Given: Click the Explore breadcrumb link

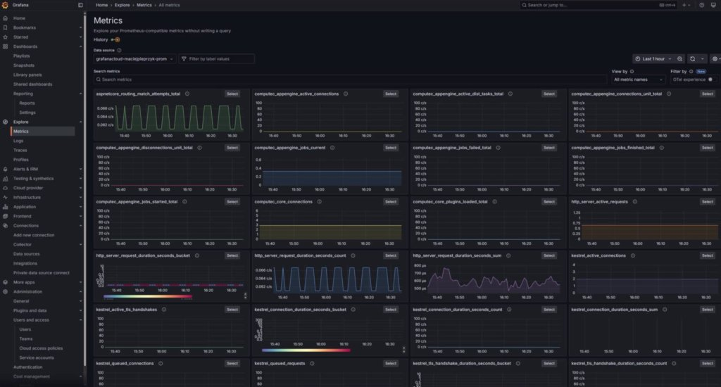Looking at the screenshot, I should point(122,5).
